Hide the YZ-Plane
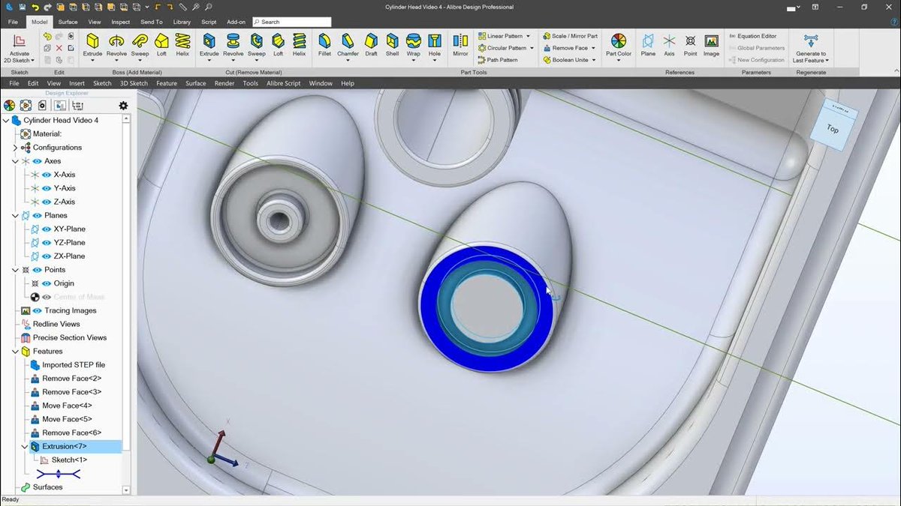Viewport: 901px width, 506px height. (x=46, y=242)
